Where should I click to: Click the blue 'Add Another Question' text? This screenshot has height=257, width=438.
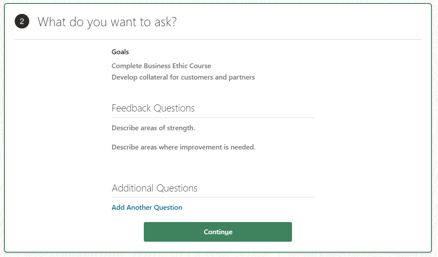click(x=147, y=207)
